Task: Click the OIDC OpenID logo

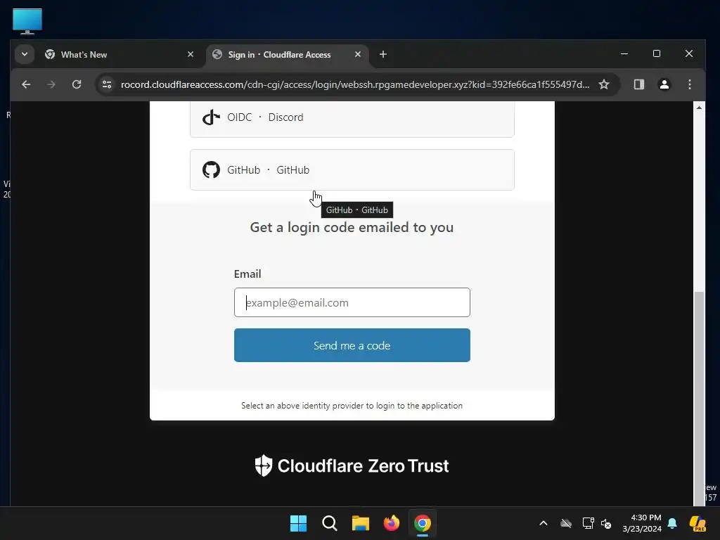Action: (211, 117)
